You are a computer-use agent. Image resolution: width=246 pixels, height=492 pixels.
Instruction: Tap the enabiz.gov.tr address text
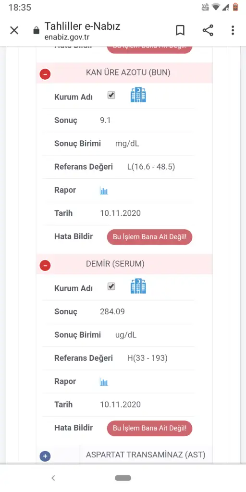[x=67, y=37]
